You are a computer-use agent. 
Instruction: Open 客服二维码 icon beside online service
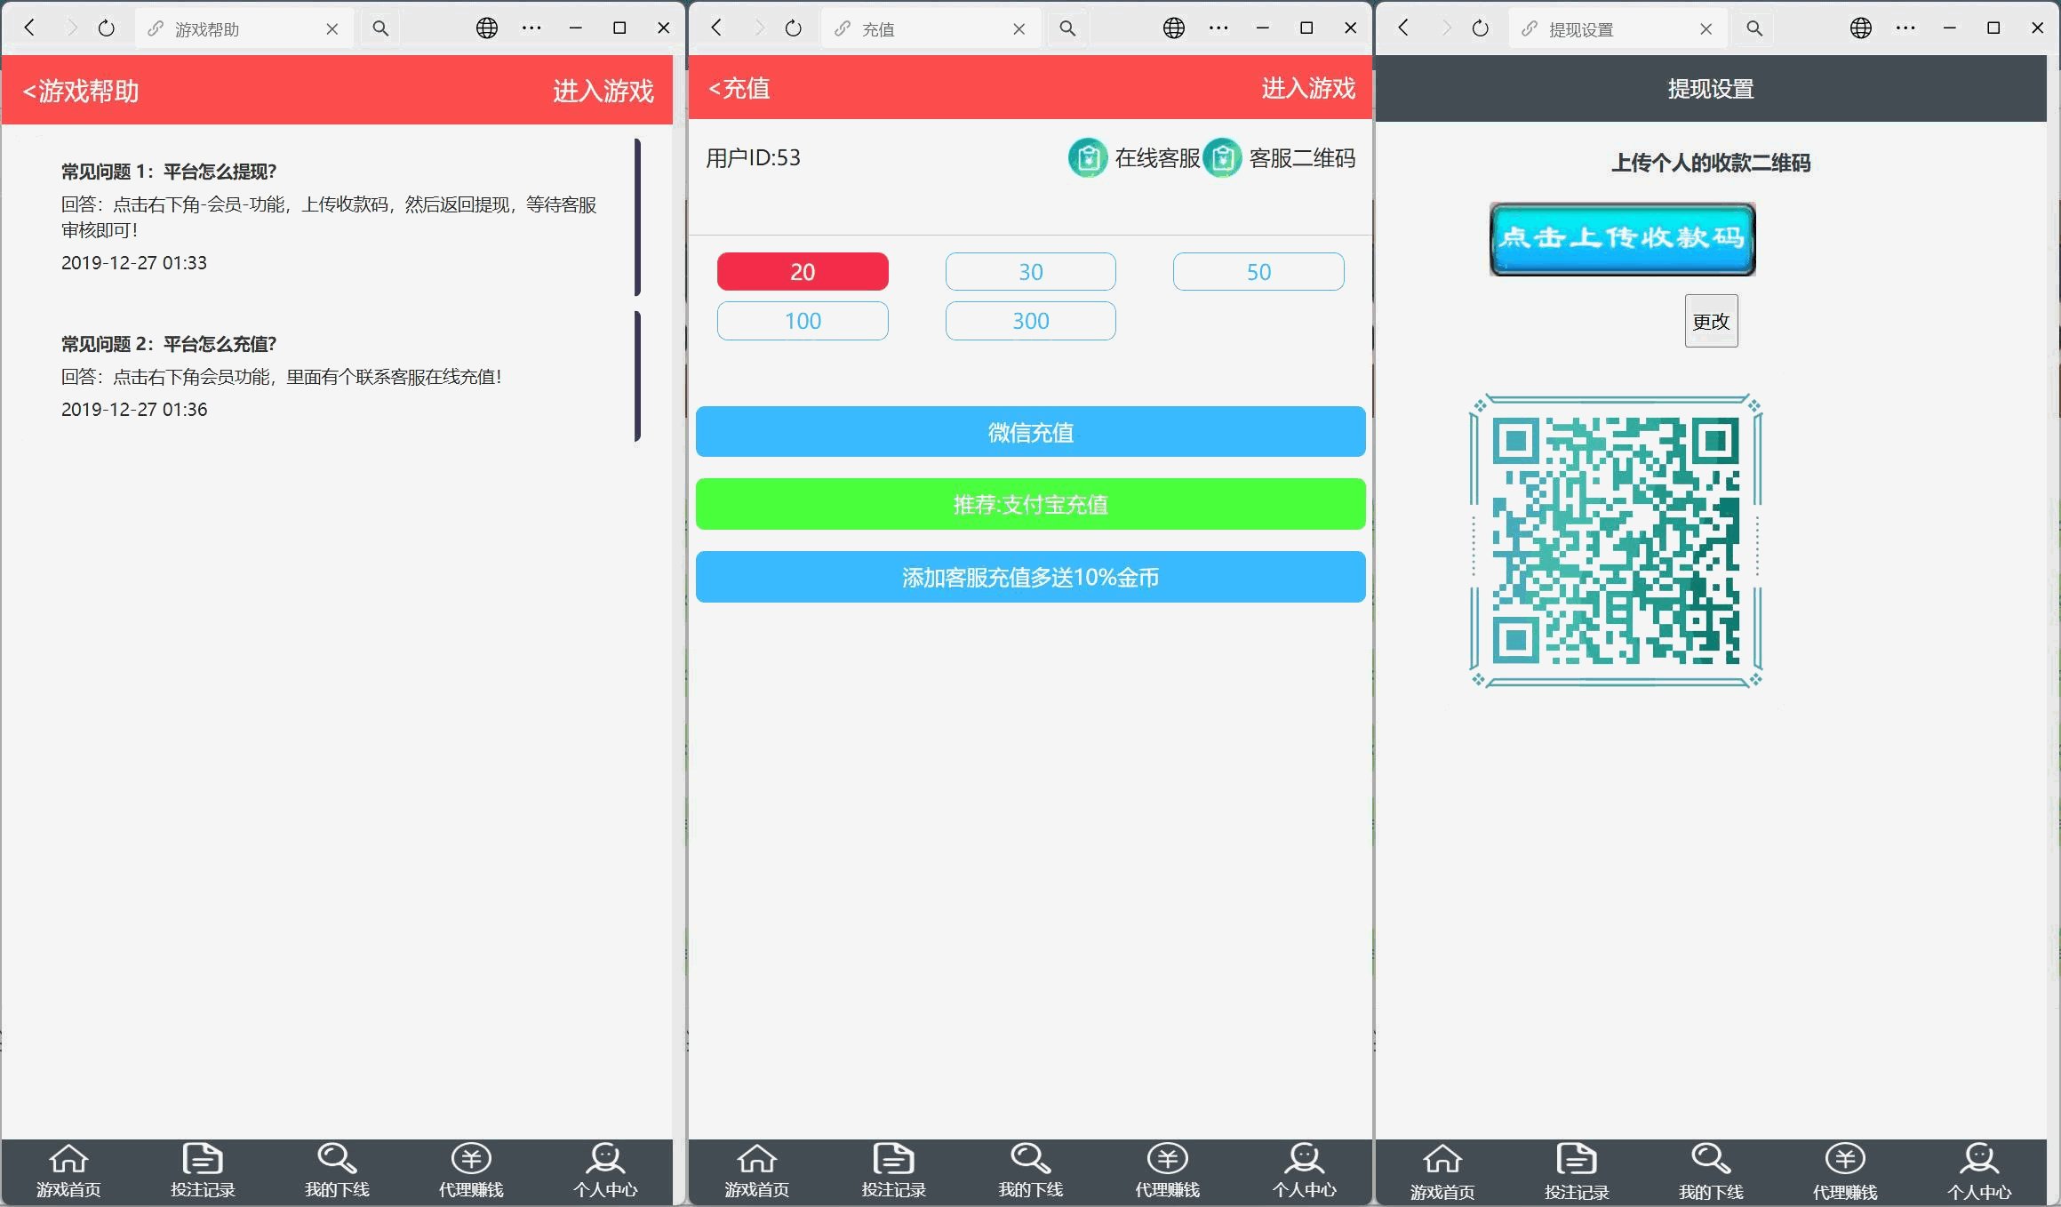[1222, 158]
